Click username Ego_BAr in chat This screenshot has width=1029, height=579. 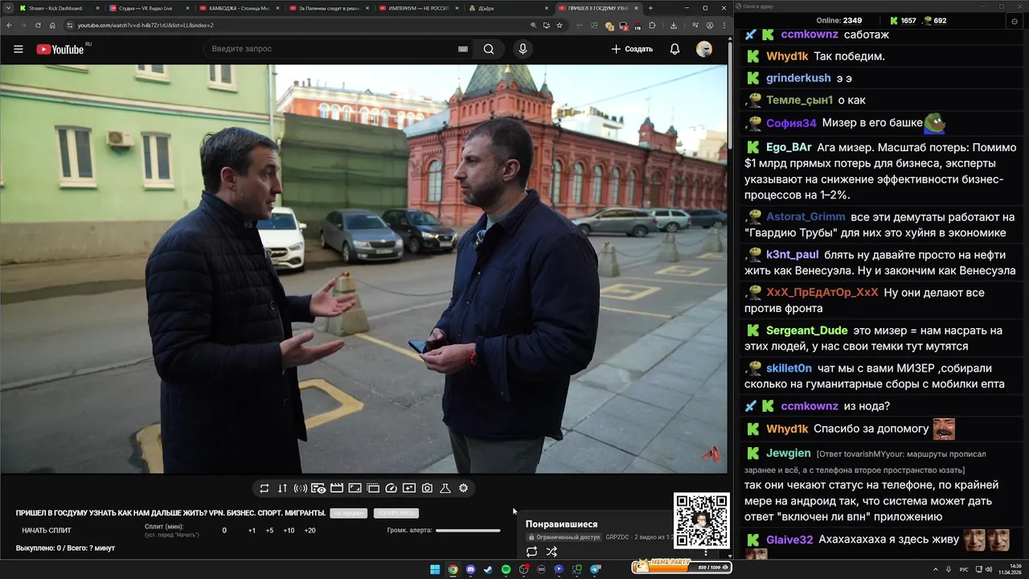click(789, 147)
